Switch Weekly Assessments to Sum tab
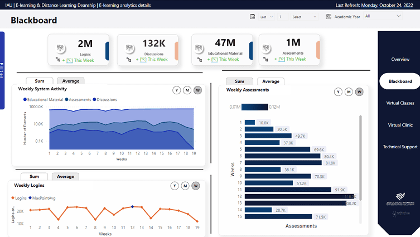This screenshot has height=237, width=420. click(x=239, y=81)
